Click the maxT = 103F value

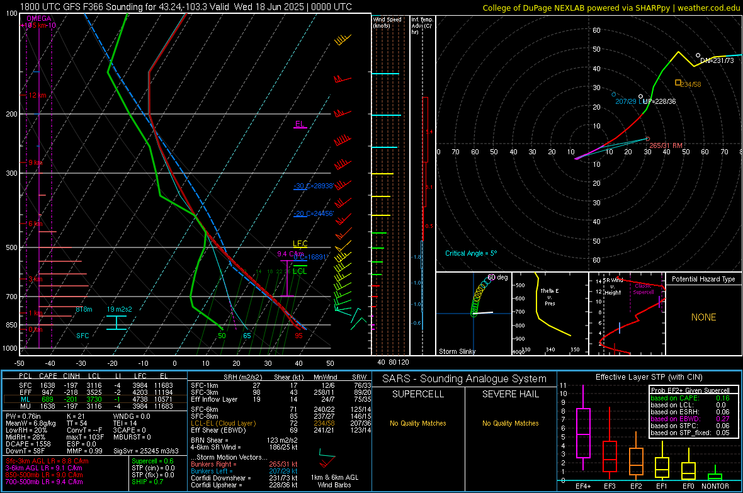[85, 437]
